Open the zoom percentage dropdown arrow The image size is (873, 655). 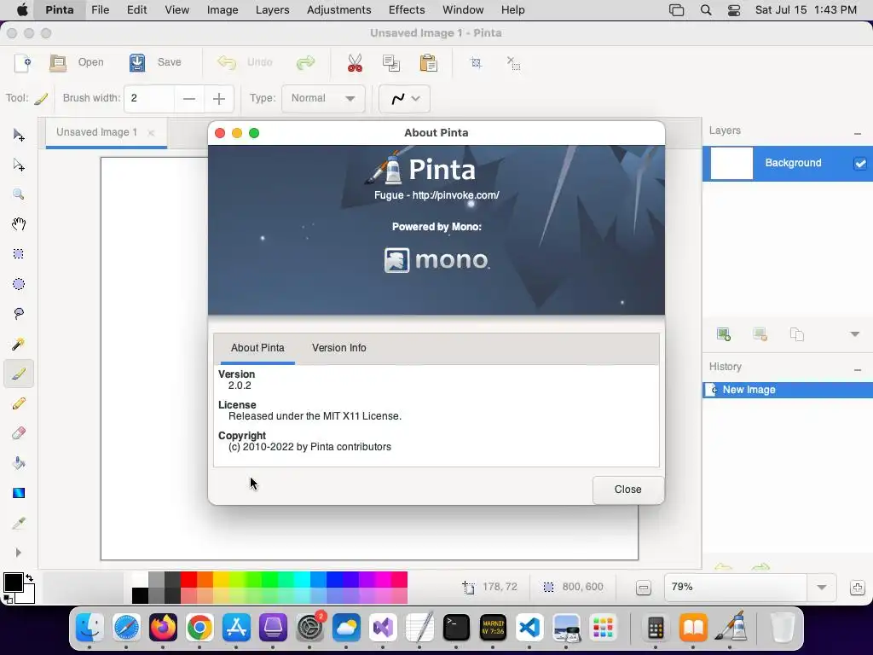point(821,588)
